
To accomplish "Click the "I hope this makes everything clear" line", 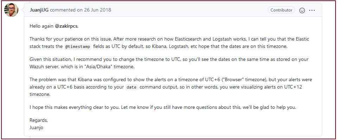I will [70, 107].
